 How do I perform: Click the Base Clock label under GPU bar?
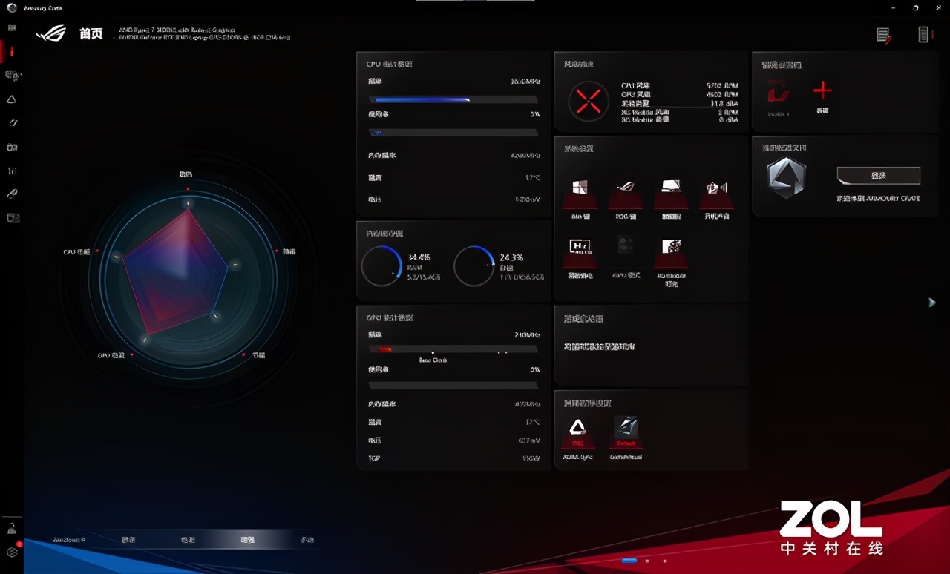pyautogui.click(x=433, y=360)
